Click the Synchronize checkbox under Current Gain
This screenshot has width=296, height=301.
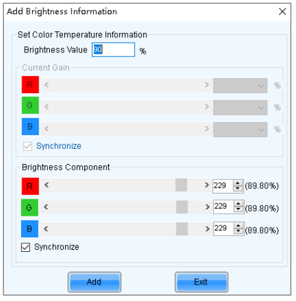pos(28,146)
